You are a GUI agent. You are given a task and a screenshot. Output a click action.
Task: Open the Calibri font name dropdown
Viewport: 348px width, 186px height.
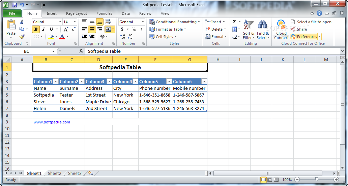pyautogui.click(x=60, y=22)
